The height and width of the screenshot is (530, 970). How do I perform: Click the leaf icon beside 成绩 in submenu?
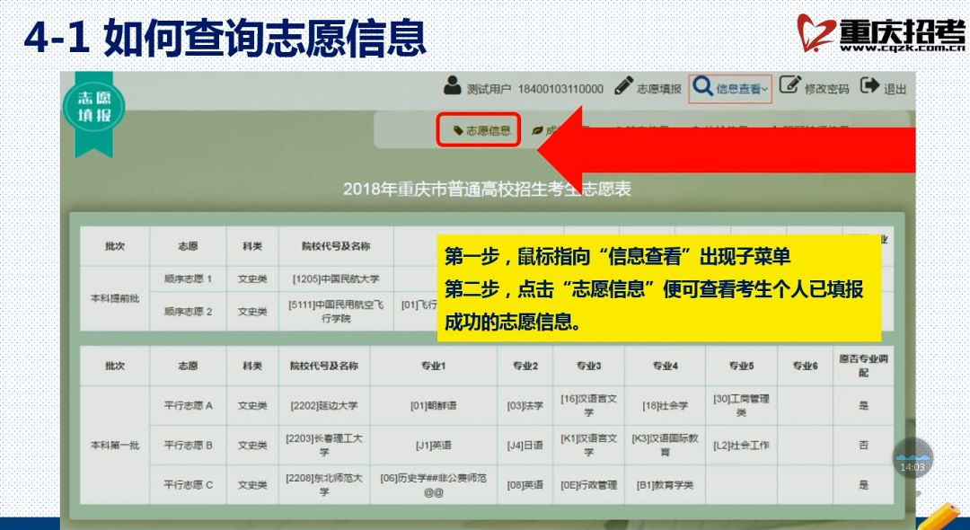pyautogui.click(x=537, y=129)
